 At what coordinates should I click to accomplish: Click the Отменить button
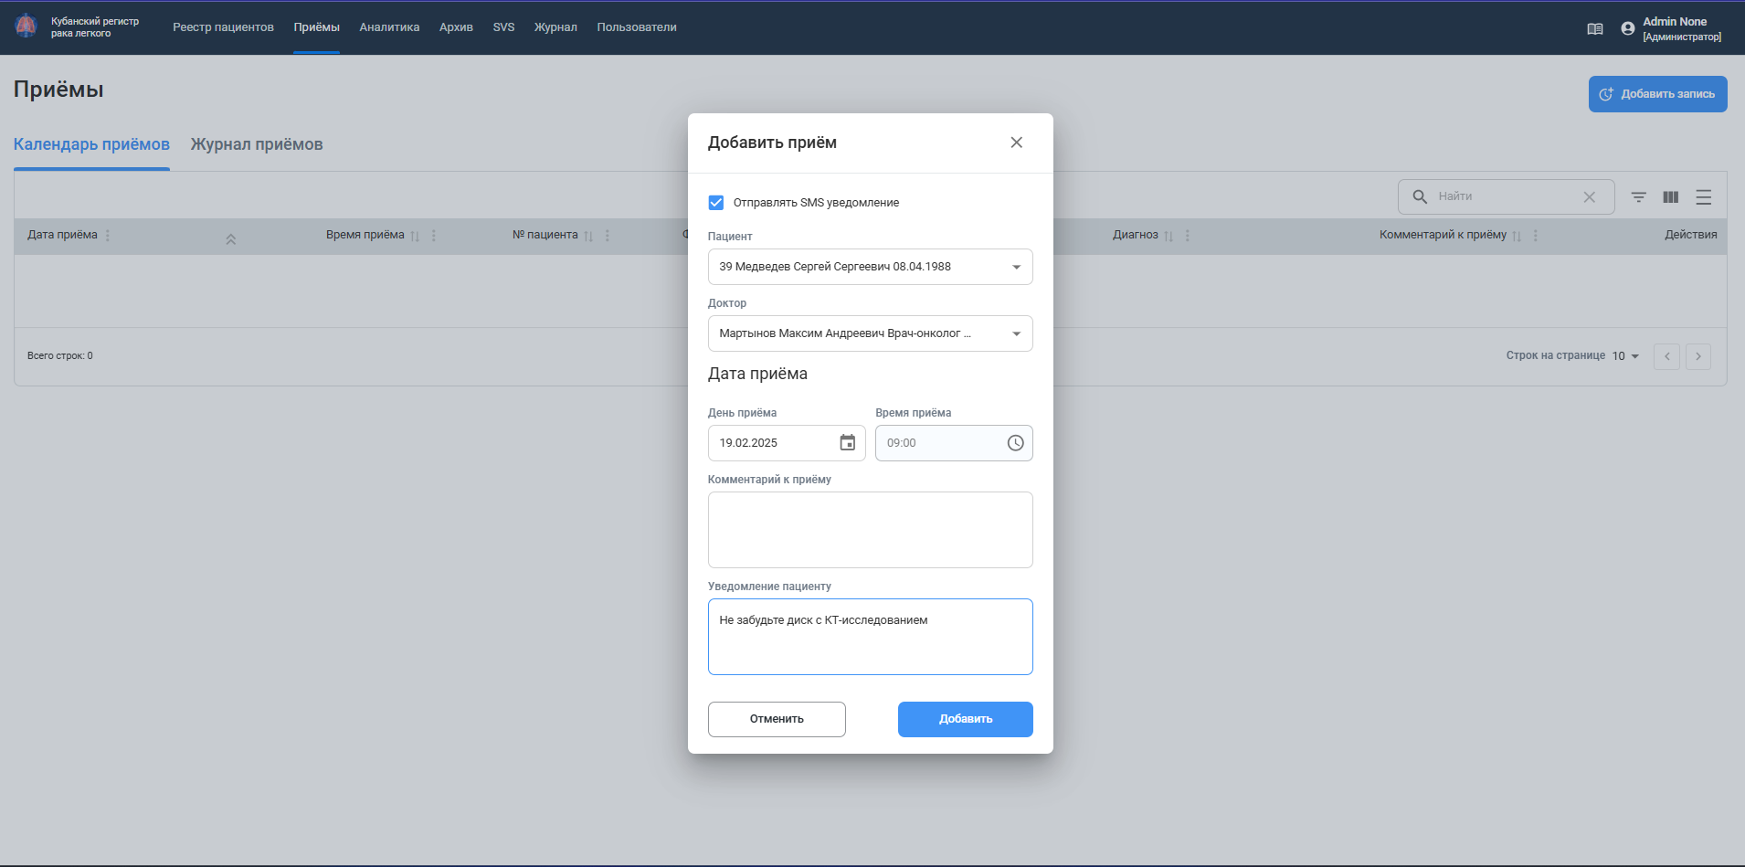pos(777,719)
